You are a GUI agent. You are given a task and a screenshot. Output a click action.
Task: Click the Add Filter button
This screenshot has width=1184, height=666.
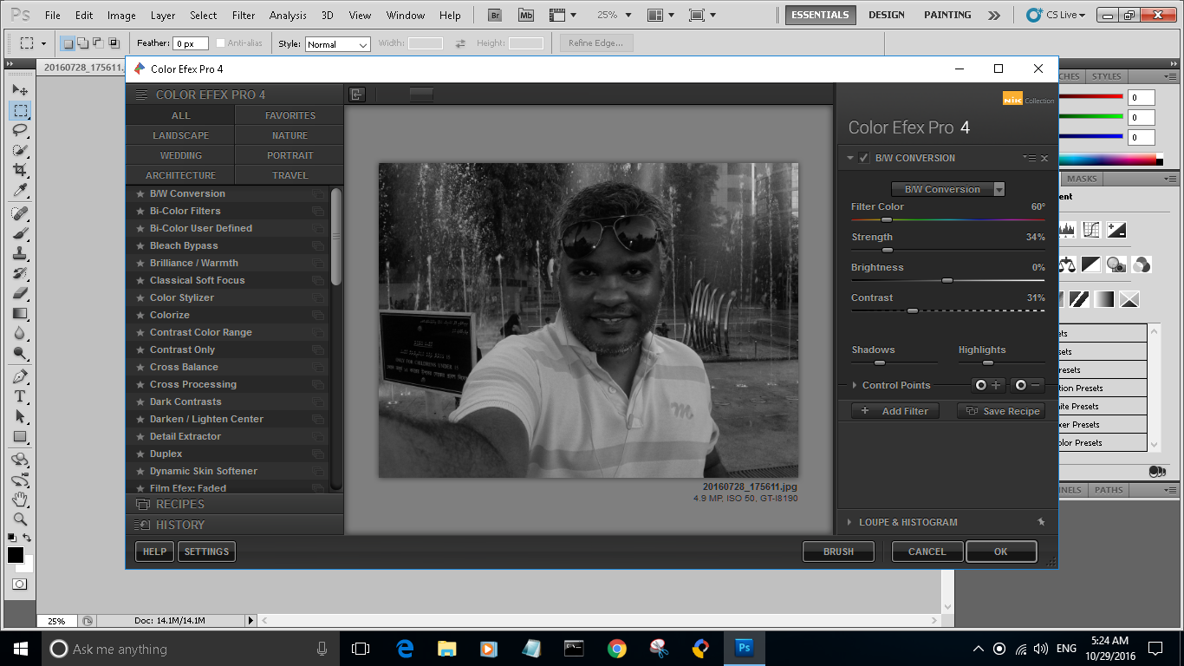pos(895,411)
